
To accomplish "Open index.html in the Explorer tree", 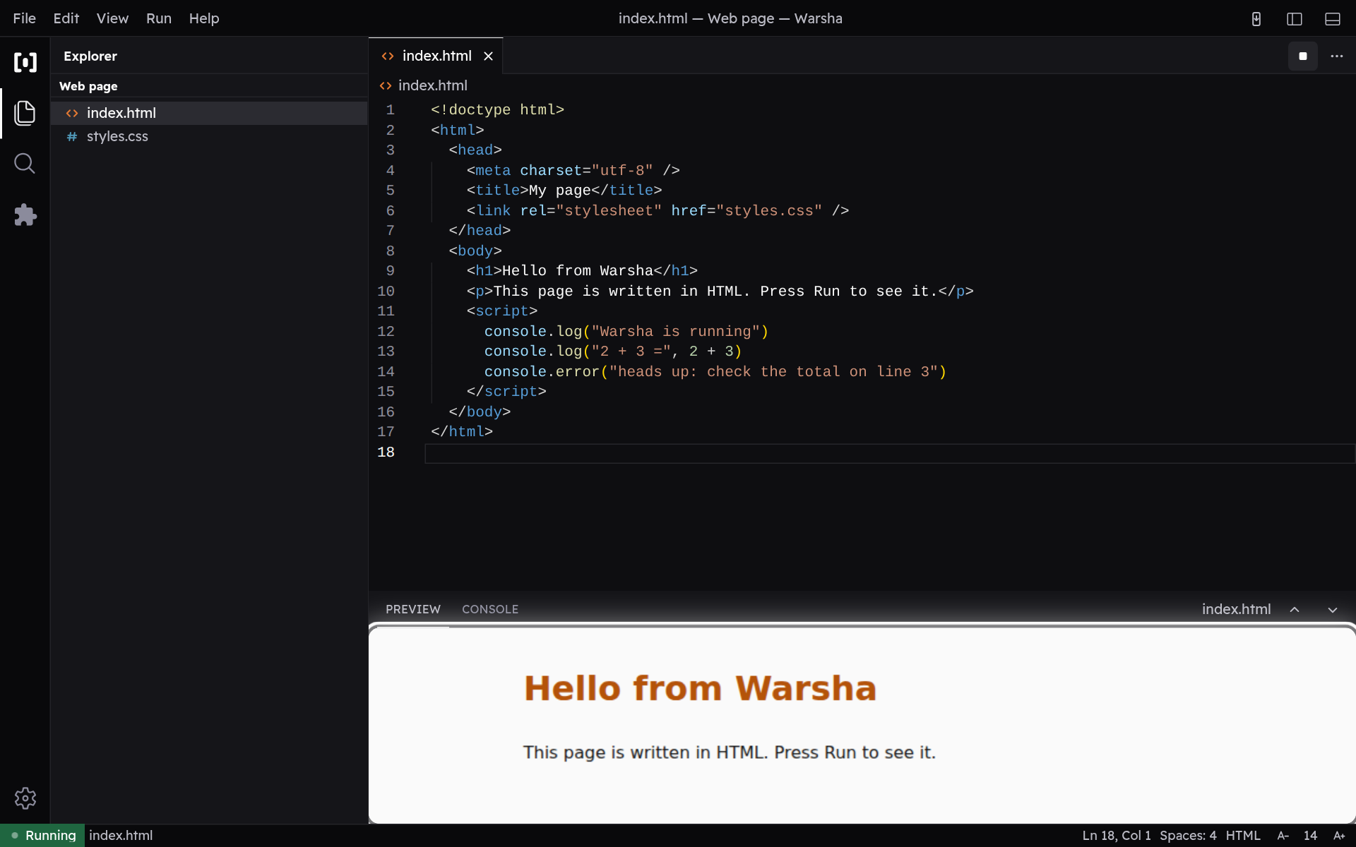I will 209,113.
